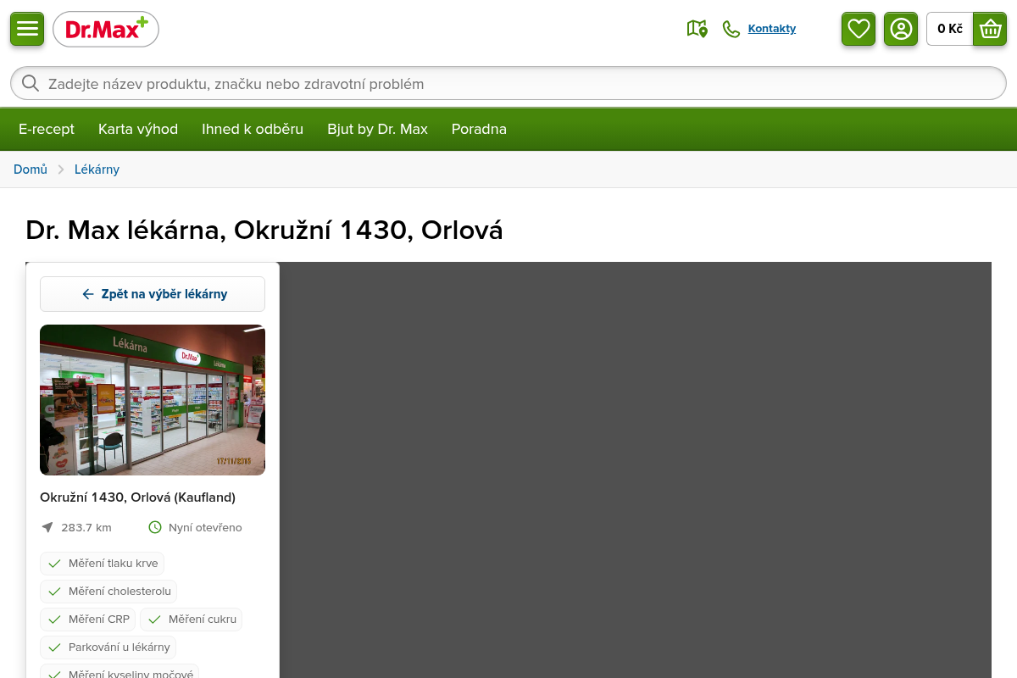The image size is (1017, 678).
Task: Click Zpět na výběr lékárny button
Action: click(153, 294)
